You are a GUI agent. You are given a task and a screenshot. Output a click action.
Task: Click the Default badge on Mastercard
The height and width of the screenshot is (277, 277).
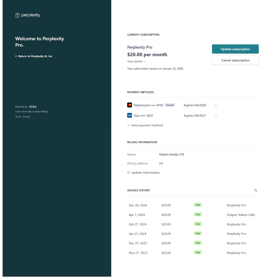click(170, 105)
